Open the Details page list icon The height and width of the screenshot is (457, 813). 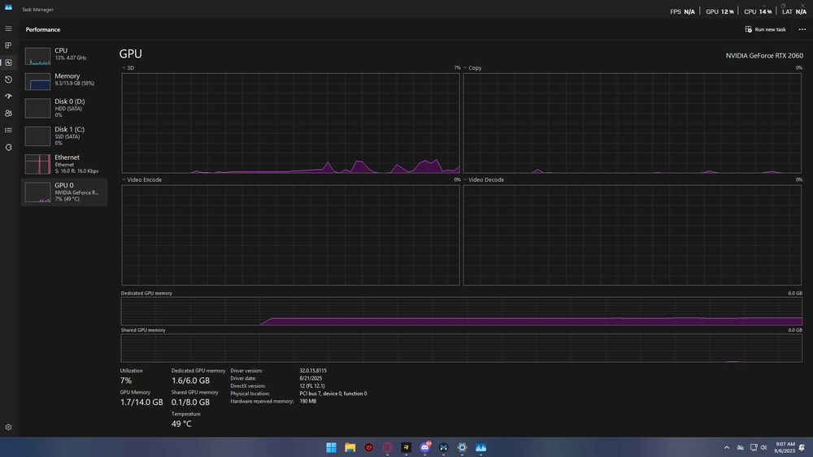8,131
